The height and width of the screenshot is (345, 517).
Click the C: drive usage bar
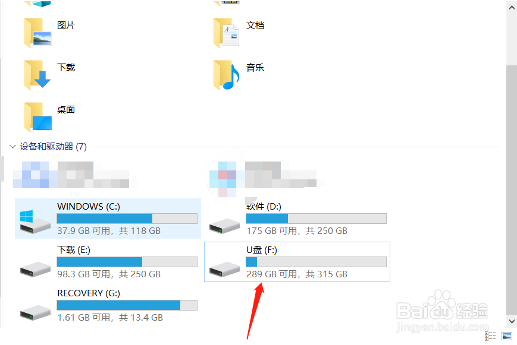coord(127,219)
